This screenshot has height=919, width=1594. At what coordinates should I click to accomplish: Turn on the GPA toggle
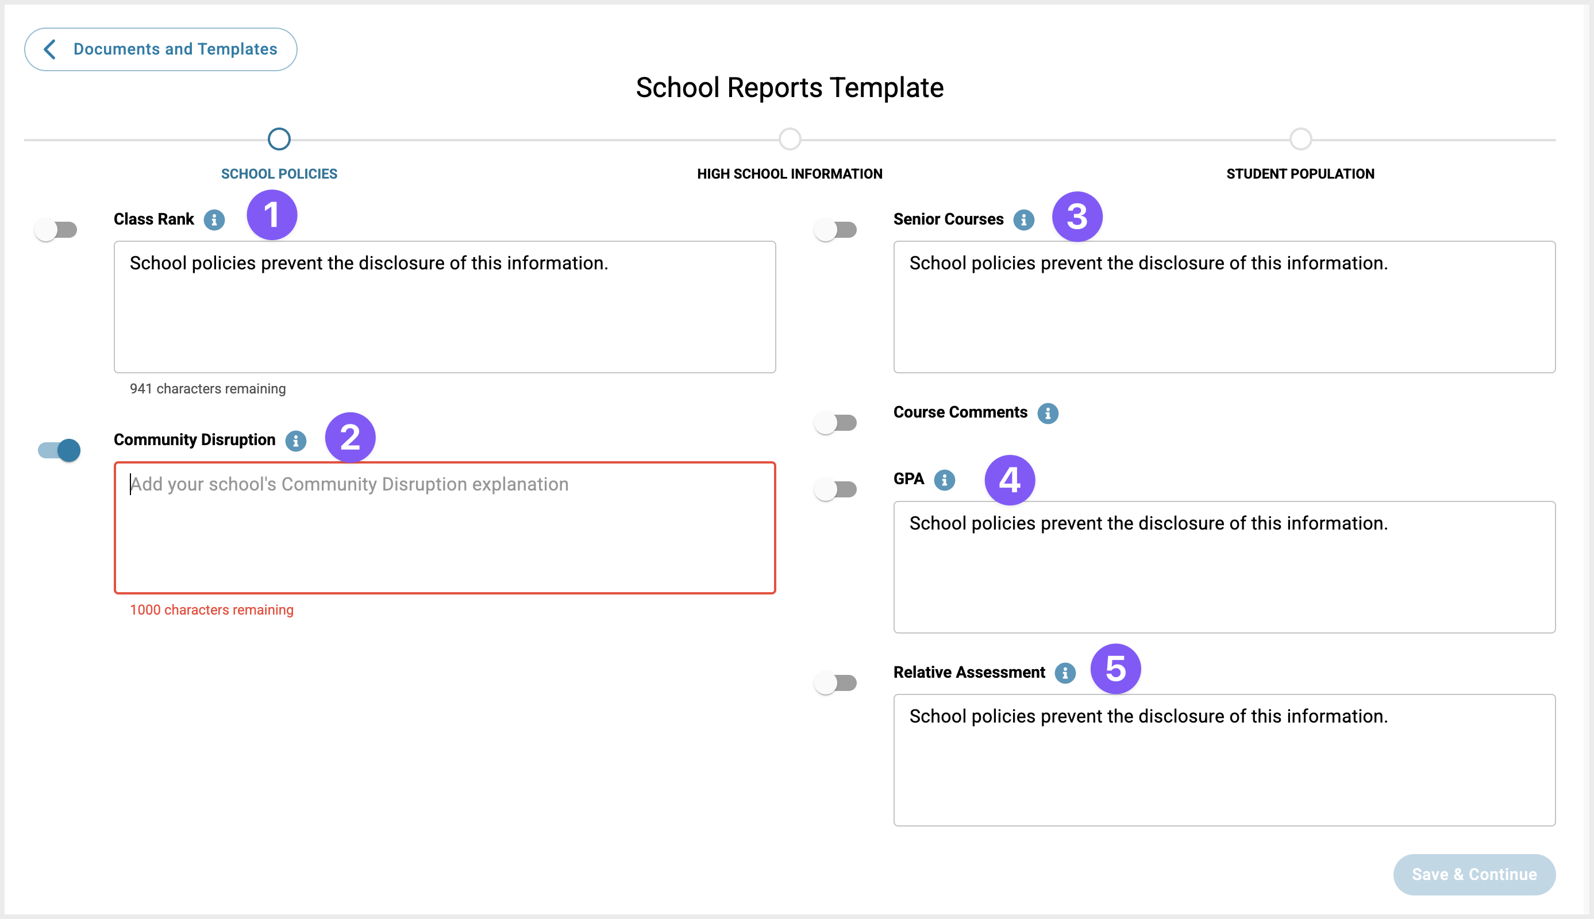point(835,489)
